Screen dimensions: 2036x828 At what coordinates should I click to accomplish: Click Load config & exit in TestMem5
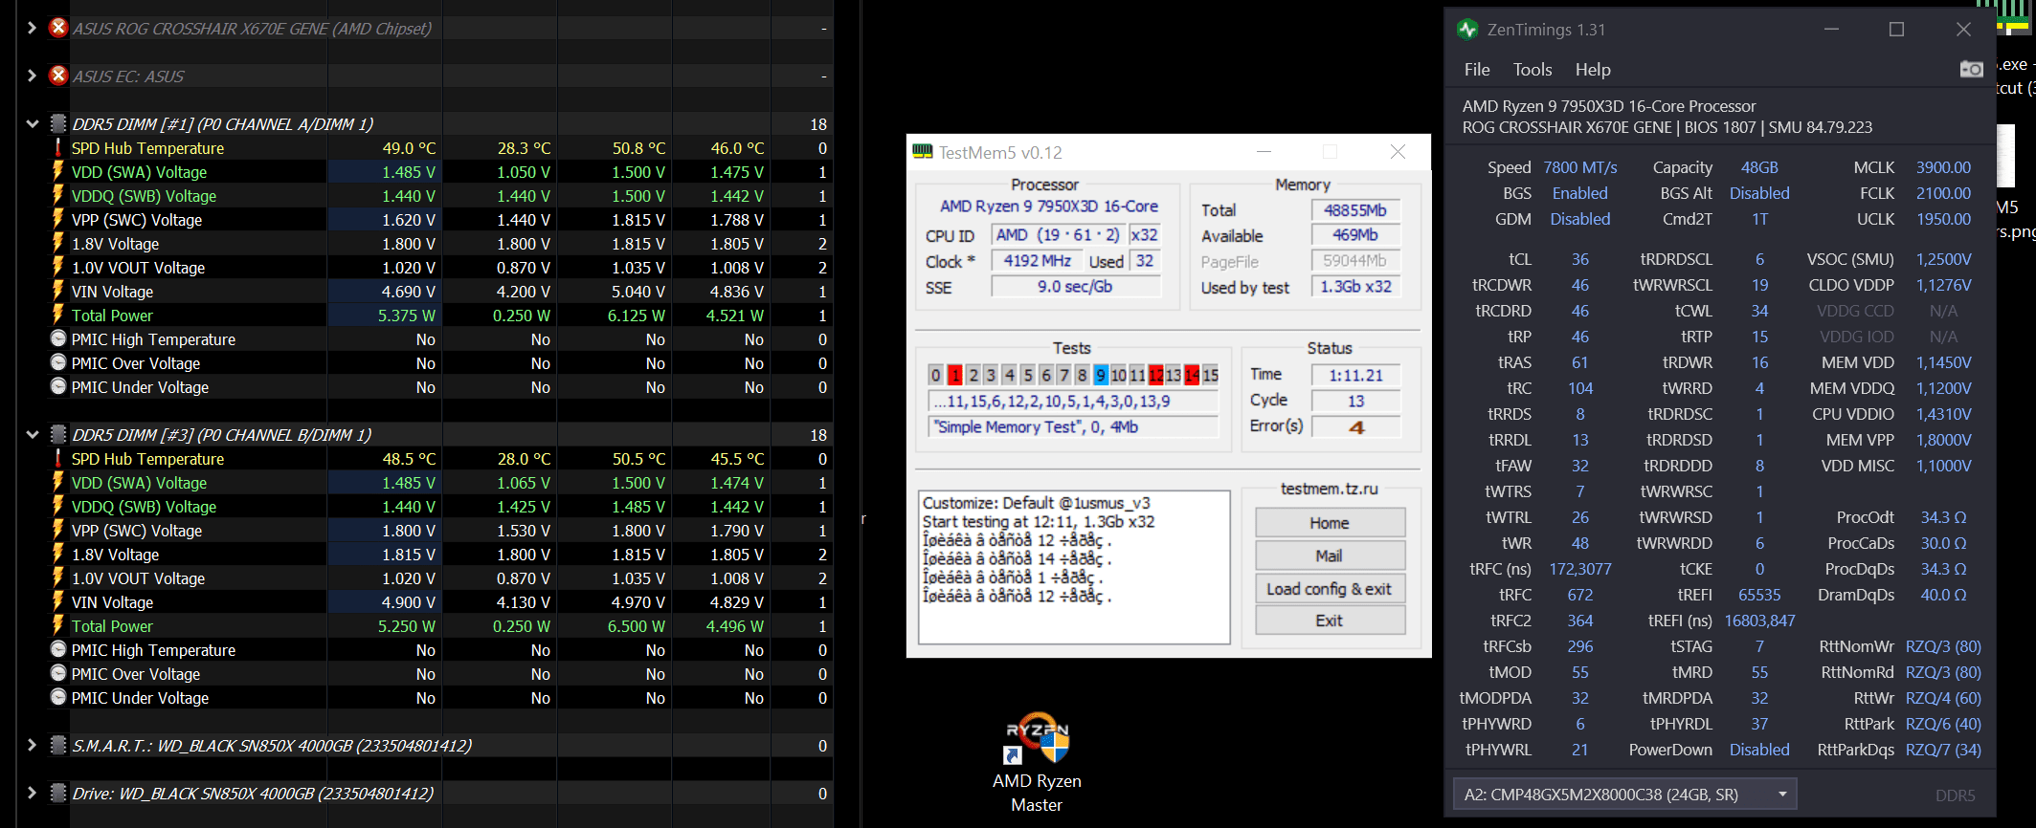pos(1330,589)
